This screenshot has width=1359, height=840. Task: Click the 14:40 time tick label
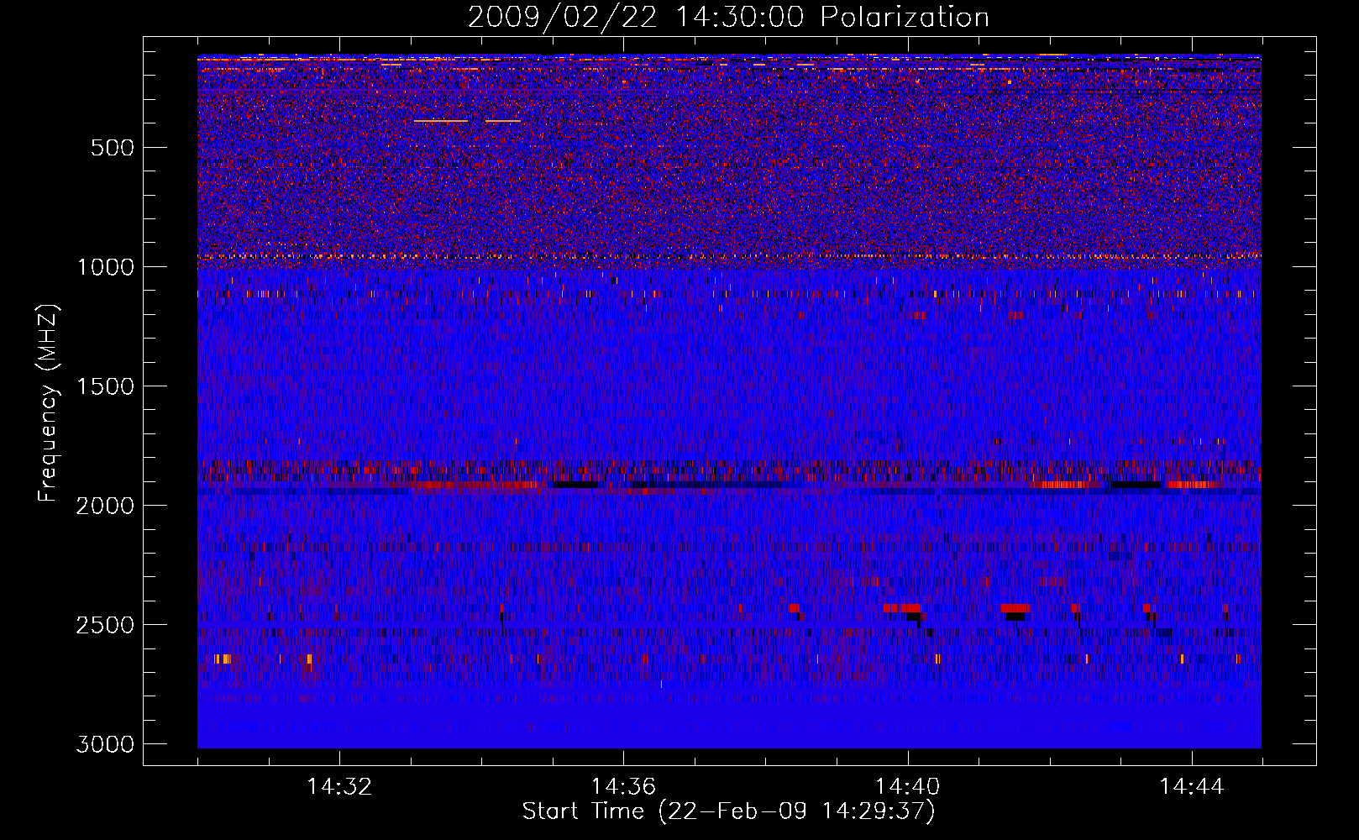click(x=907, y=787)
